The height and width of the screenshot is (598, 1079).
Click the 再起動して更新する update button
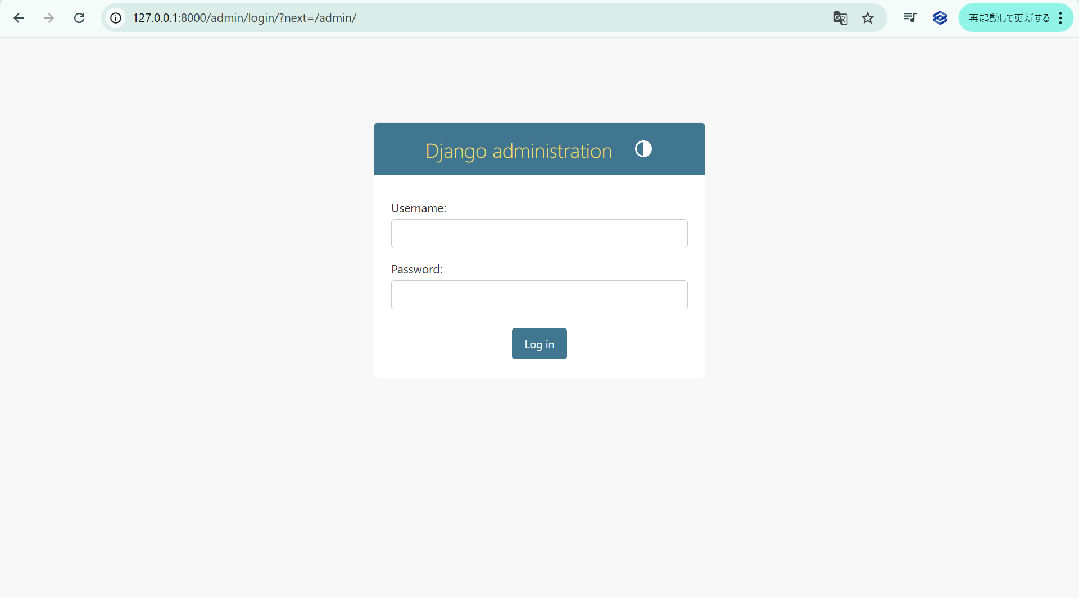tap(1009, 18)
